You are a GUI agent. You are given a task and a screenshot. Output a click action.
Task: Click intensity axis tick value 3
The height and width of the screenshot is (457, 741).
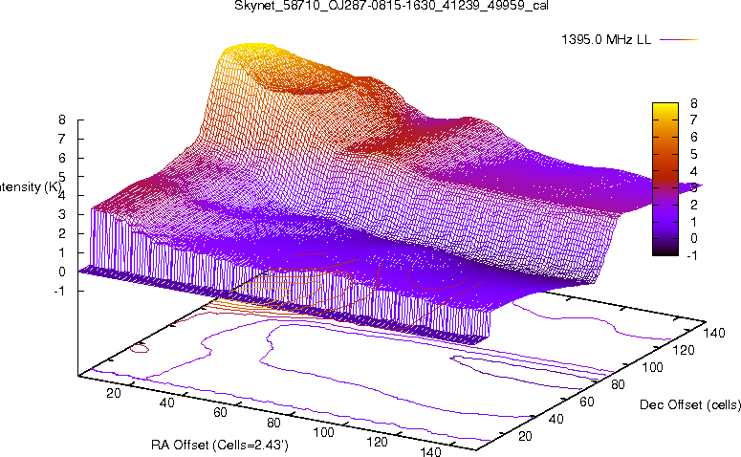pyautogui.click(x=62, y=214)
